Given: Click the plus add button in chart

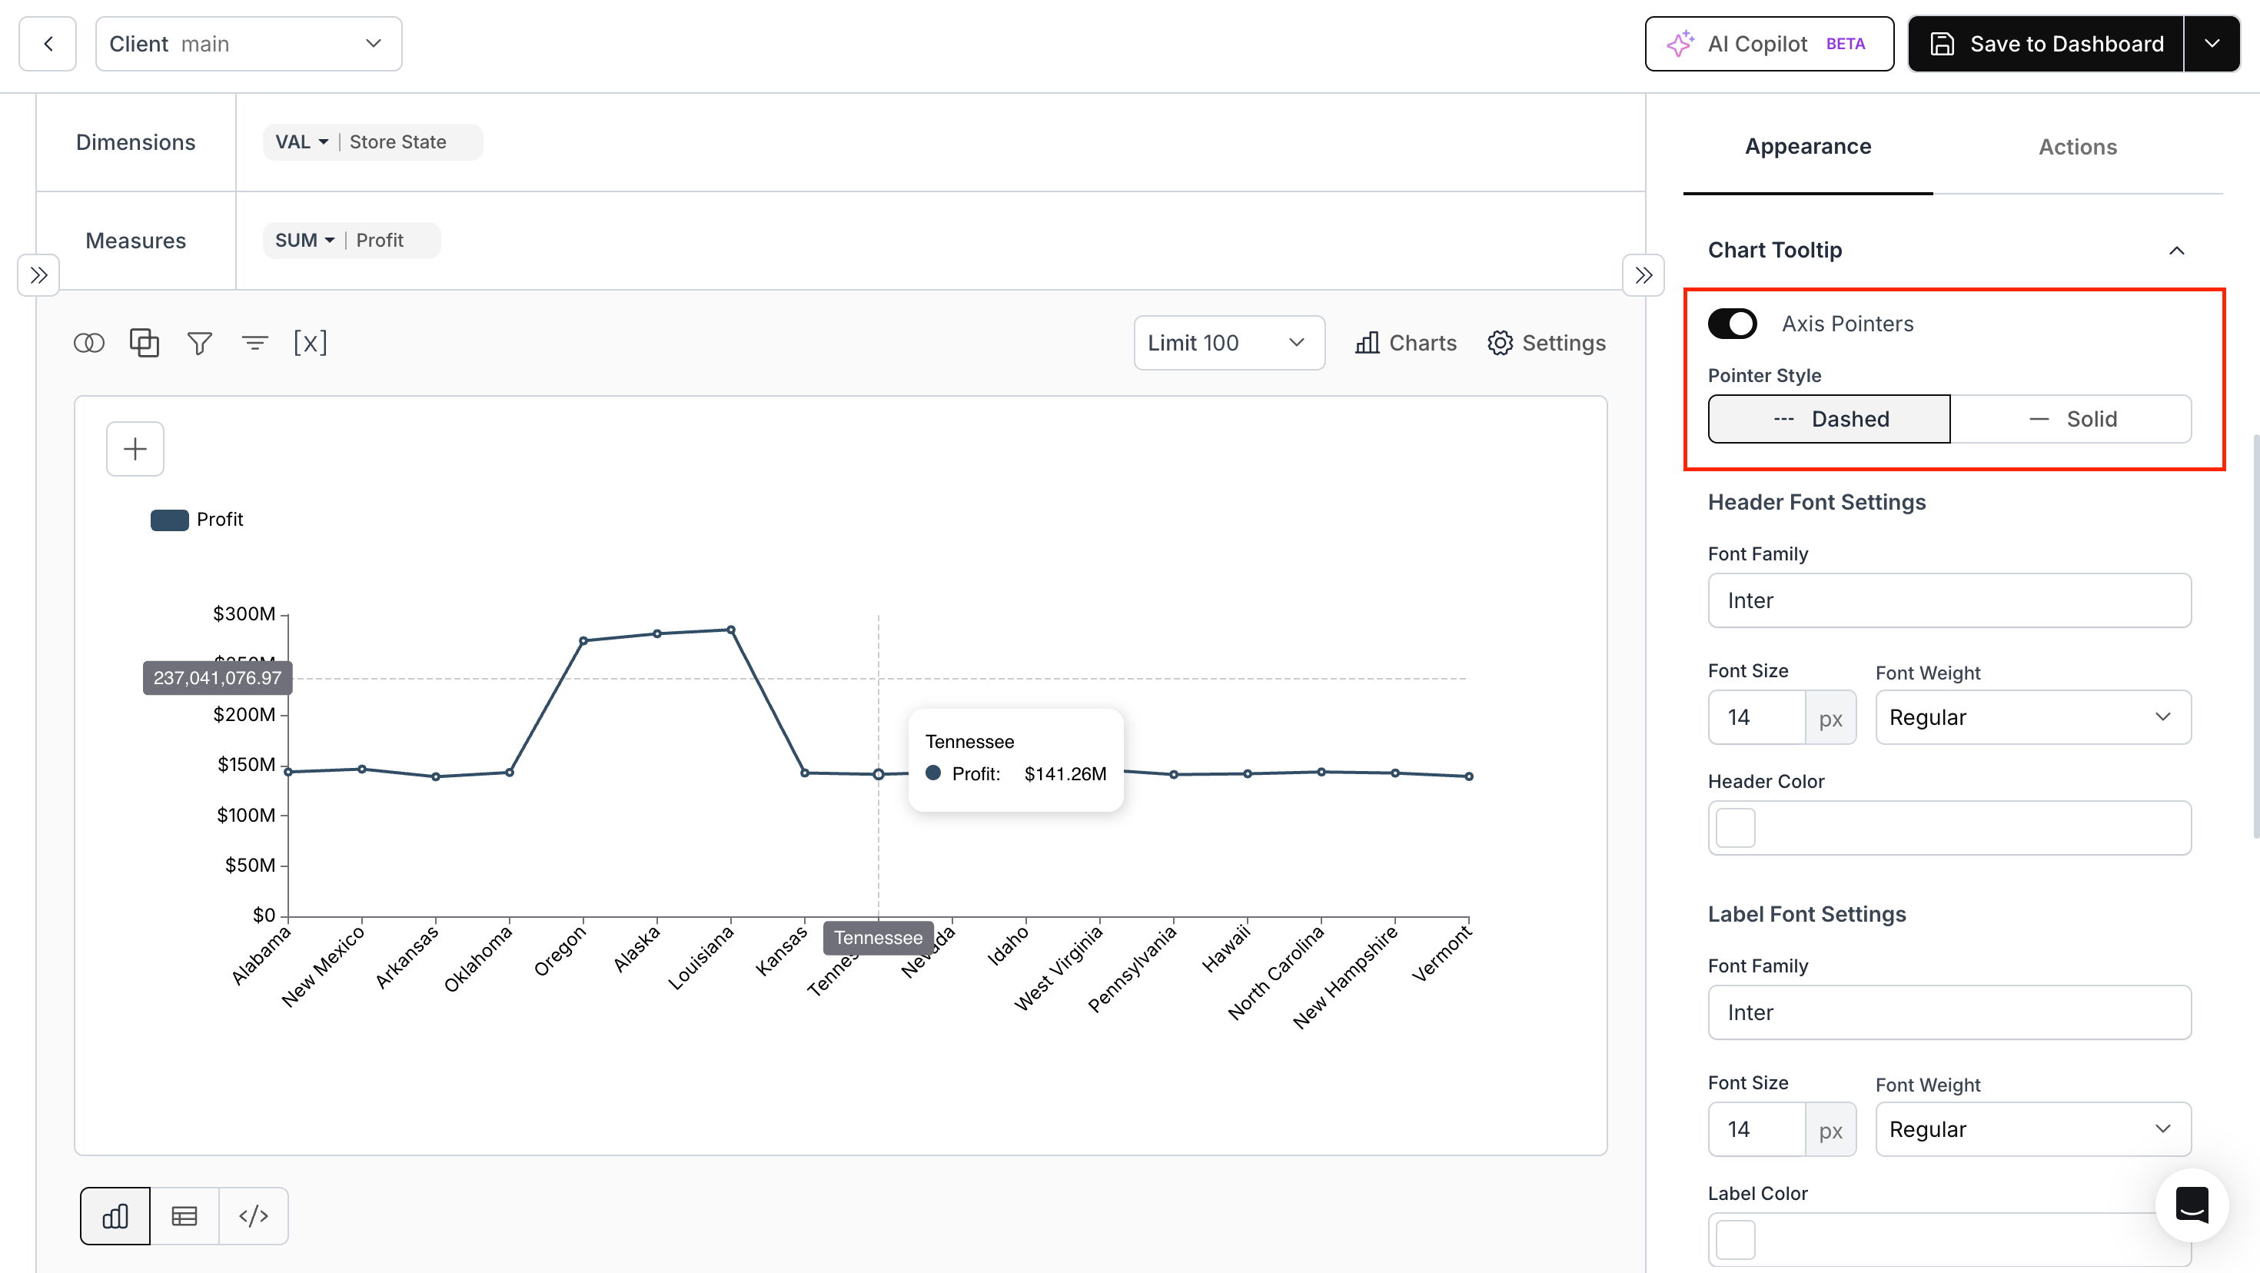Looking at the screenshot, I should 135,449.
